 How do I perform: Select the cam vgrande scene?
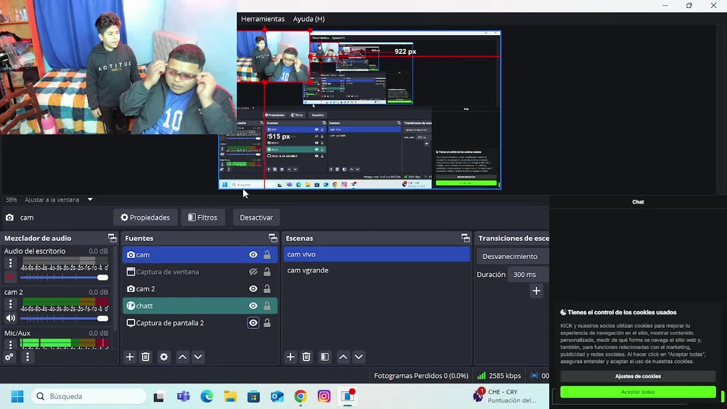(377, 270)
